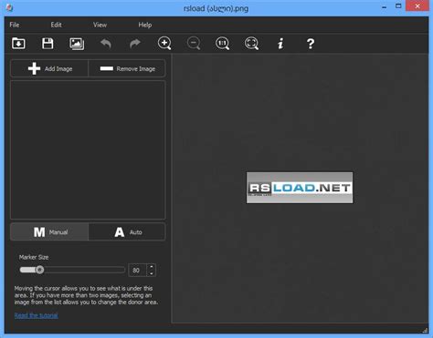
Task: Switch to Auto mode
Action: pyautogui.click(x=127, y=232)
